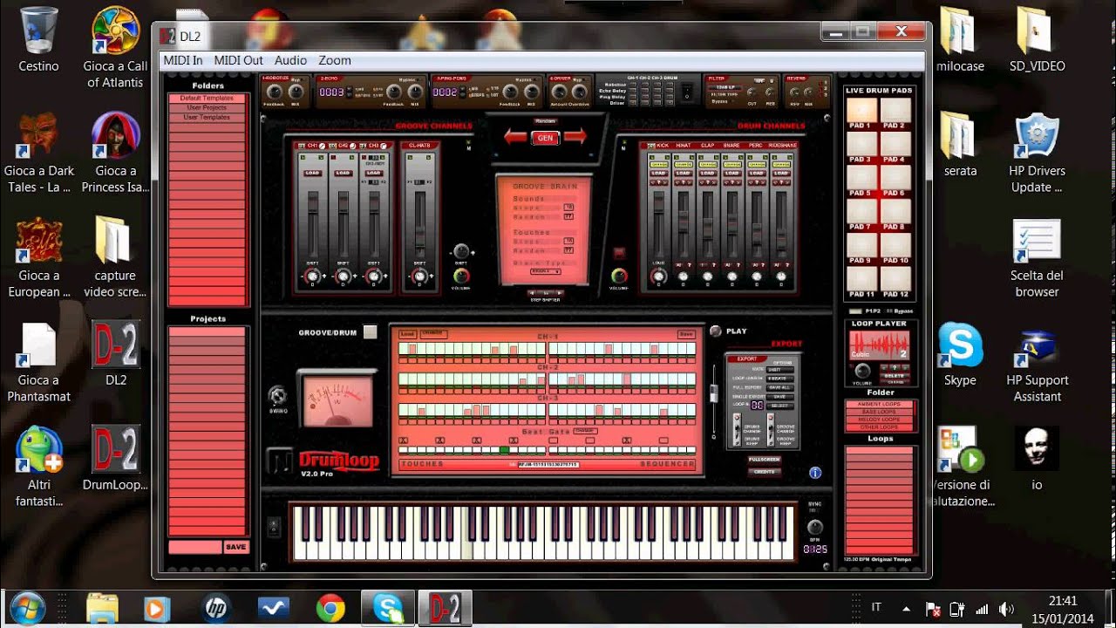This screenshot has height=628, width=1116.
Task: Select User Templates folder
Action: [x=208, y=117]
